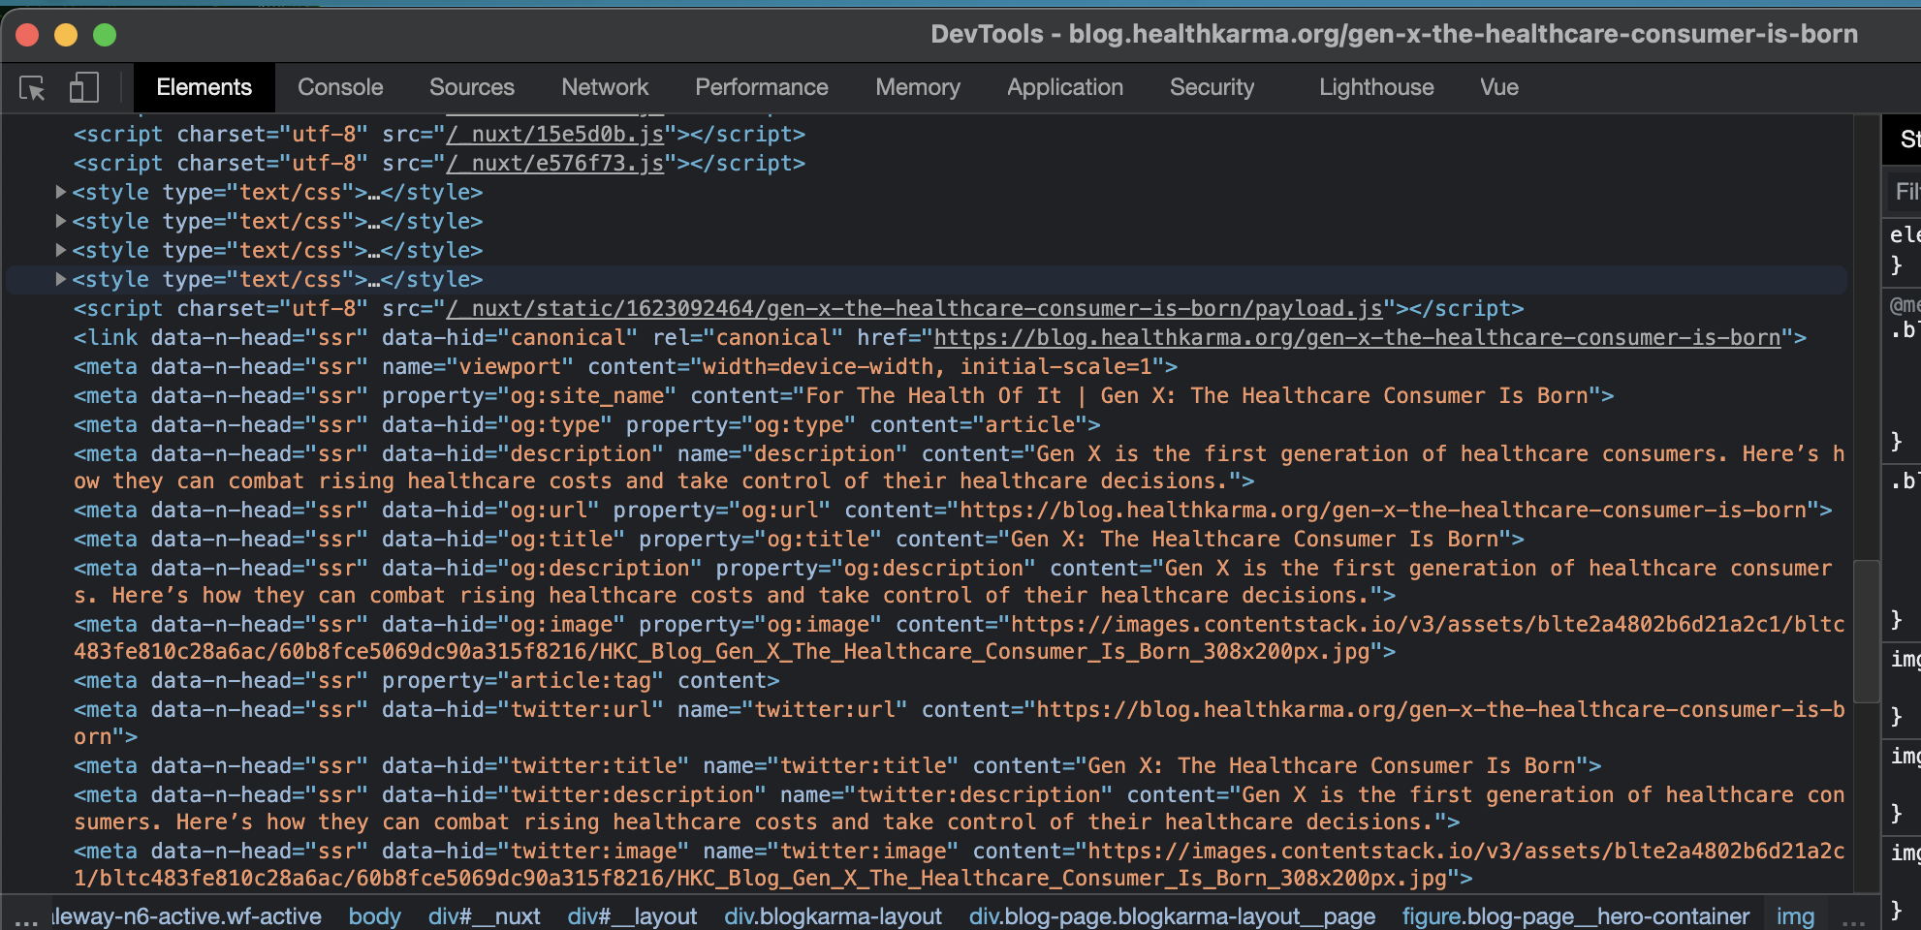This screenshot has width=1921, height=930.
Task: Expand the second collapsed style element
Action: point(61,221)
